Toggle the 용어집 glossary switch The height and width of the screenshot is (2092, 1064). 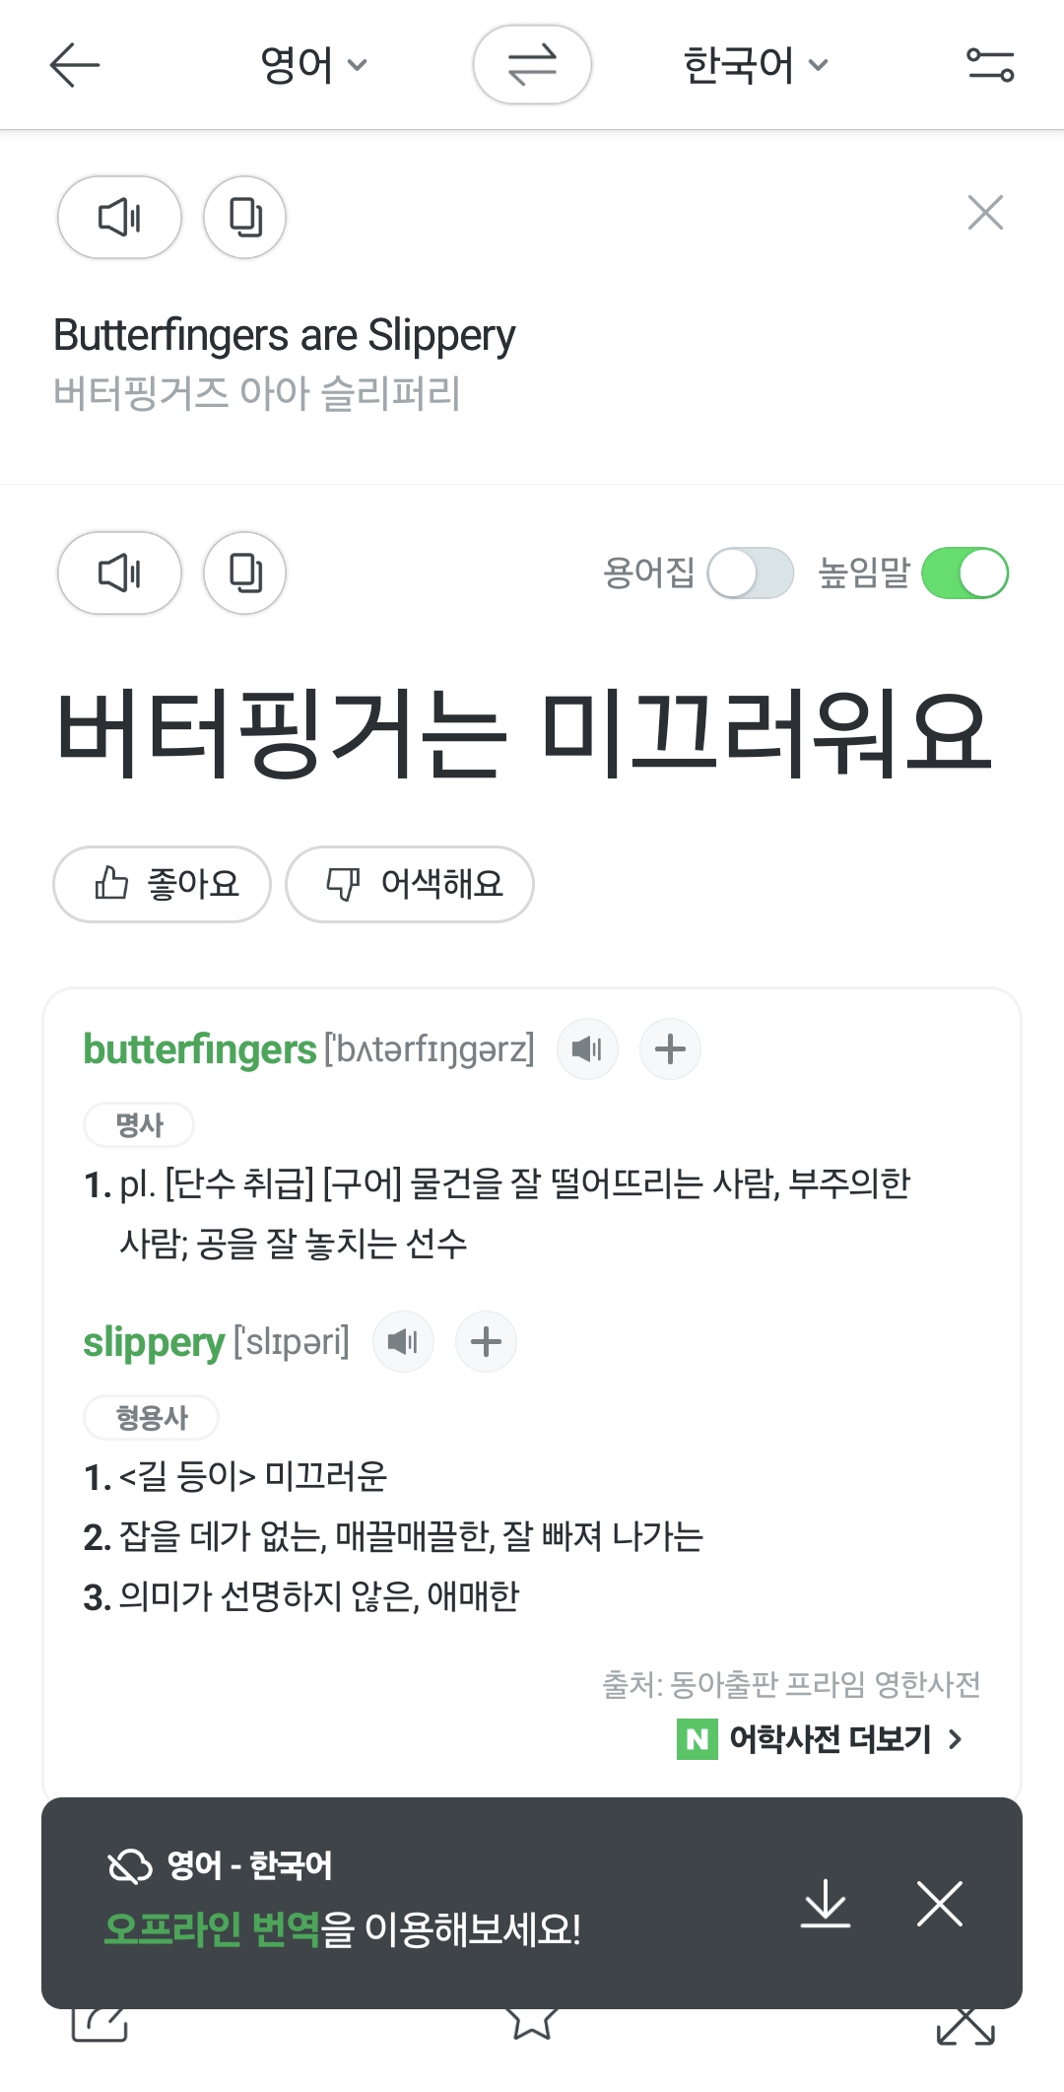[x=751, y=574]
